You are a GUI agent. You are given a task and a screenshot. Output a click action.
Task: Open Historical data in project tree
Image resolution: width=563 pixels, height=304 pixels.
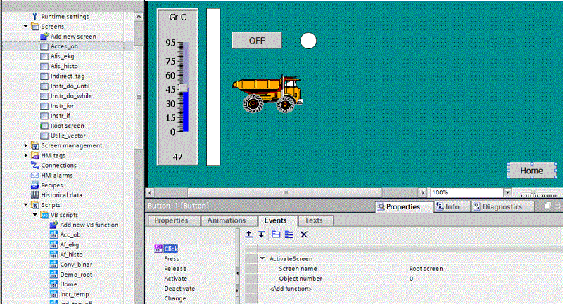(x=61, y=194)
